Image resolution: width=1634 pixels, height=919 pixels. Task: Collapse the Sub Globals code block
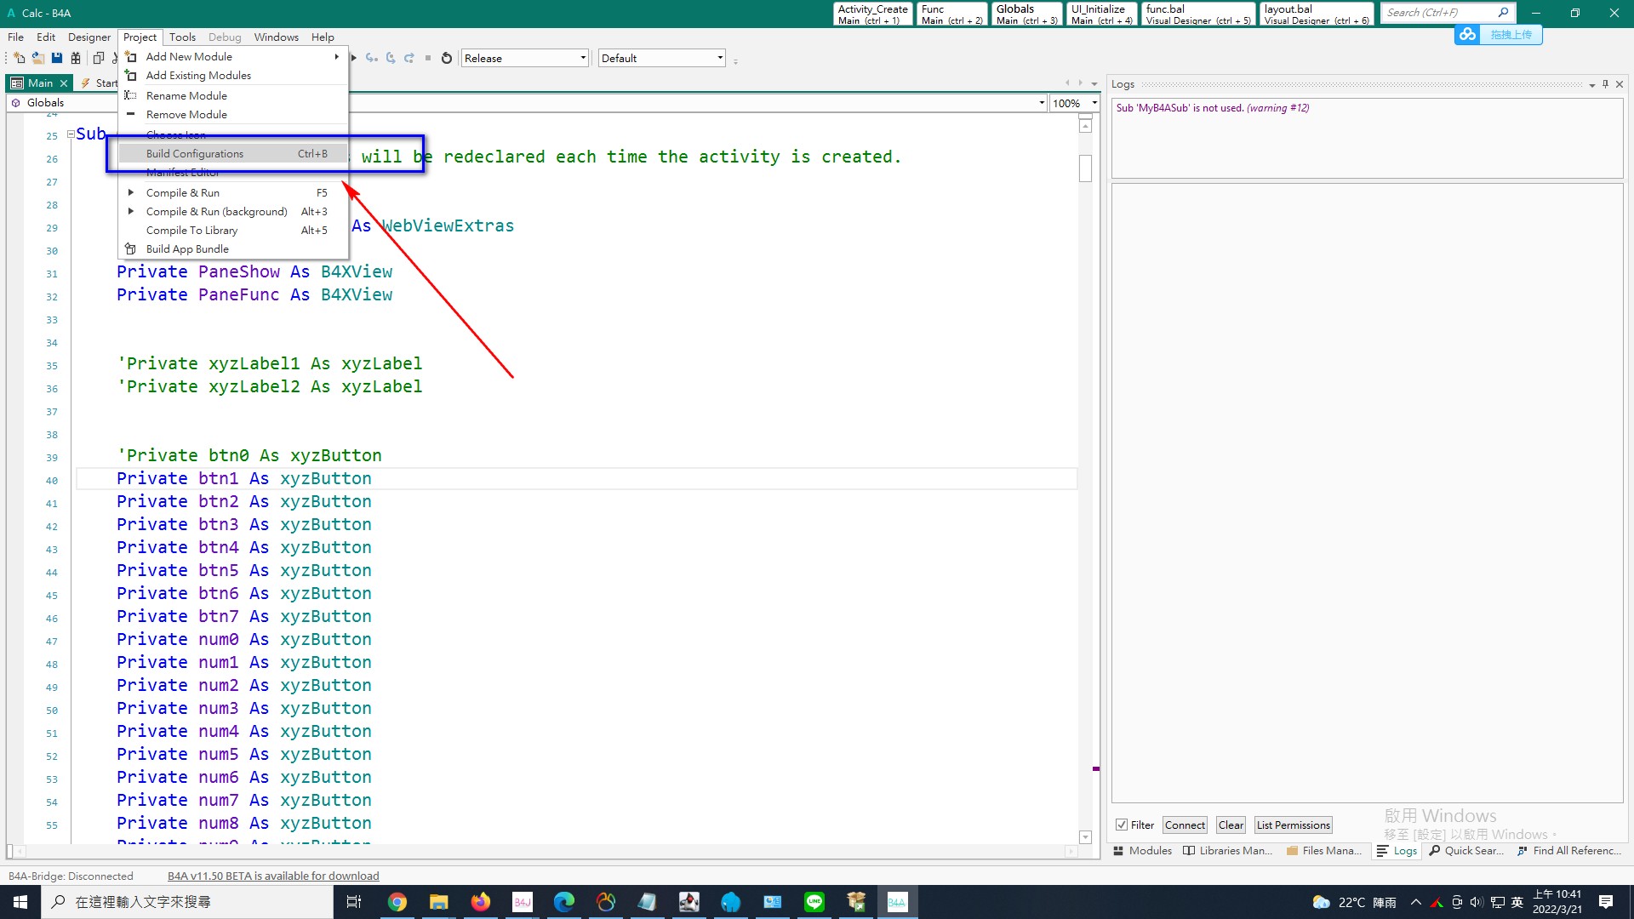pyautogui.click(x=71, y=134)
